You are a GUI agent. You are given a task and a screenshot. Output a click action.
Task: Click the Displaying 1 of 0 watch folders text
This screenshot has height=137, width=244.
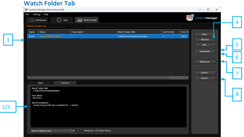(x=97, y=131)
